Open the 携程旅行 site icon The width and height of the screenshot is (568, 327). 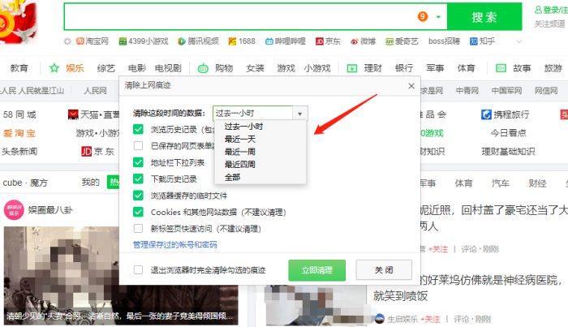486,114
